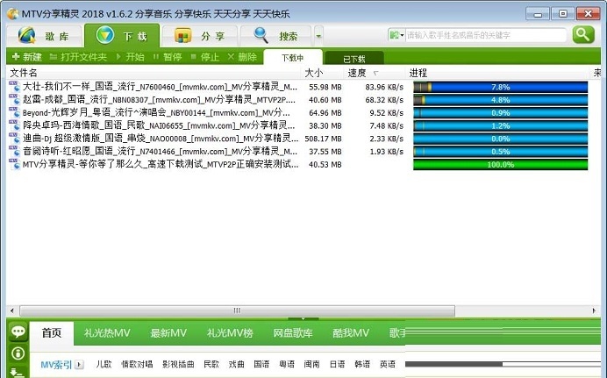
Task: Create a new task with 新建
Action: coord(26,57)
